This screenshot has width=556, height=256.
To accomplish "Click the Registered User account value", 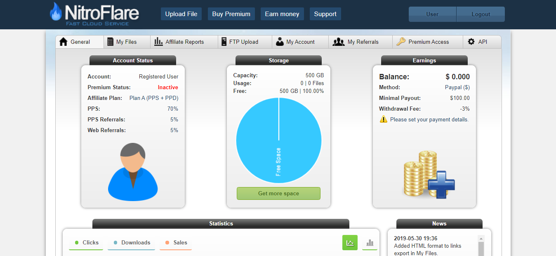I will 159,77.
